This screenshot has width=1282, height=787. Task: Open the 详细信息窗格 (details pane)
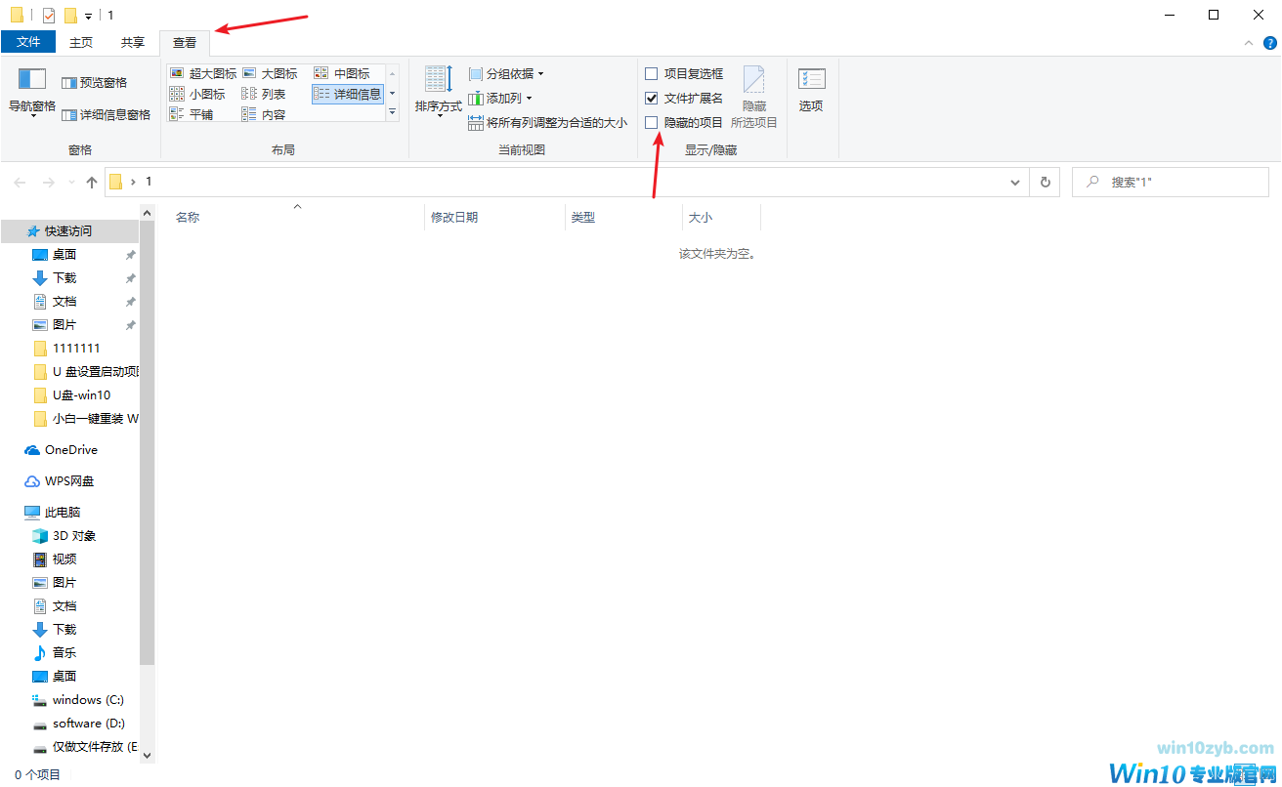click(106, 113)
